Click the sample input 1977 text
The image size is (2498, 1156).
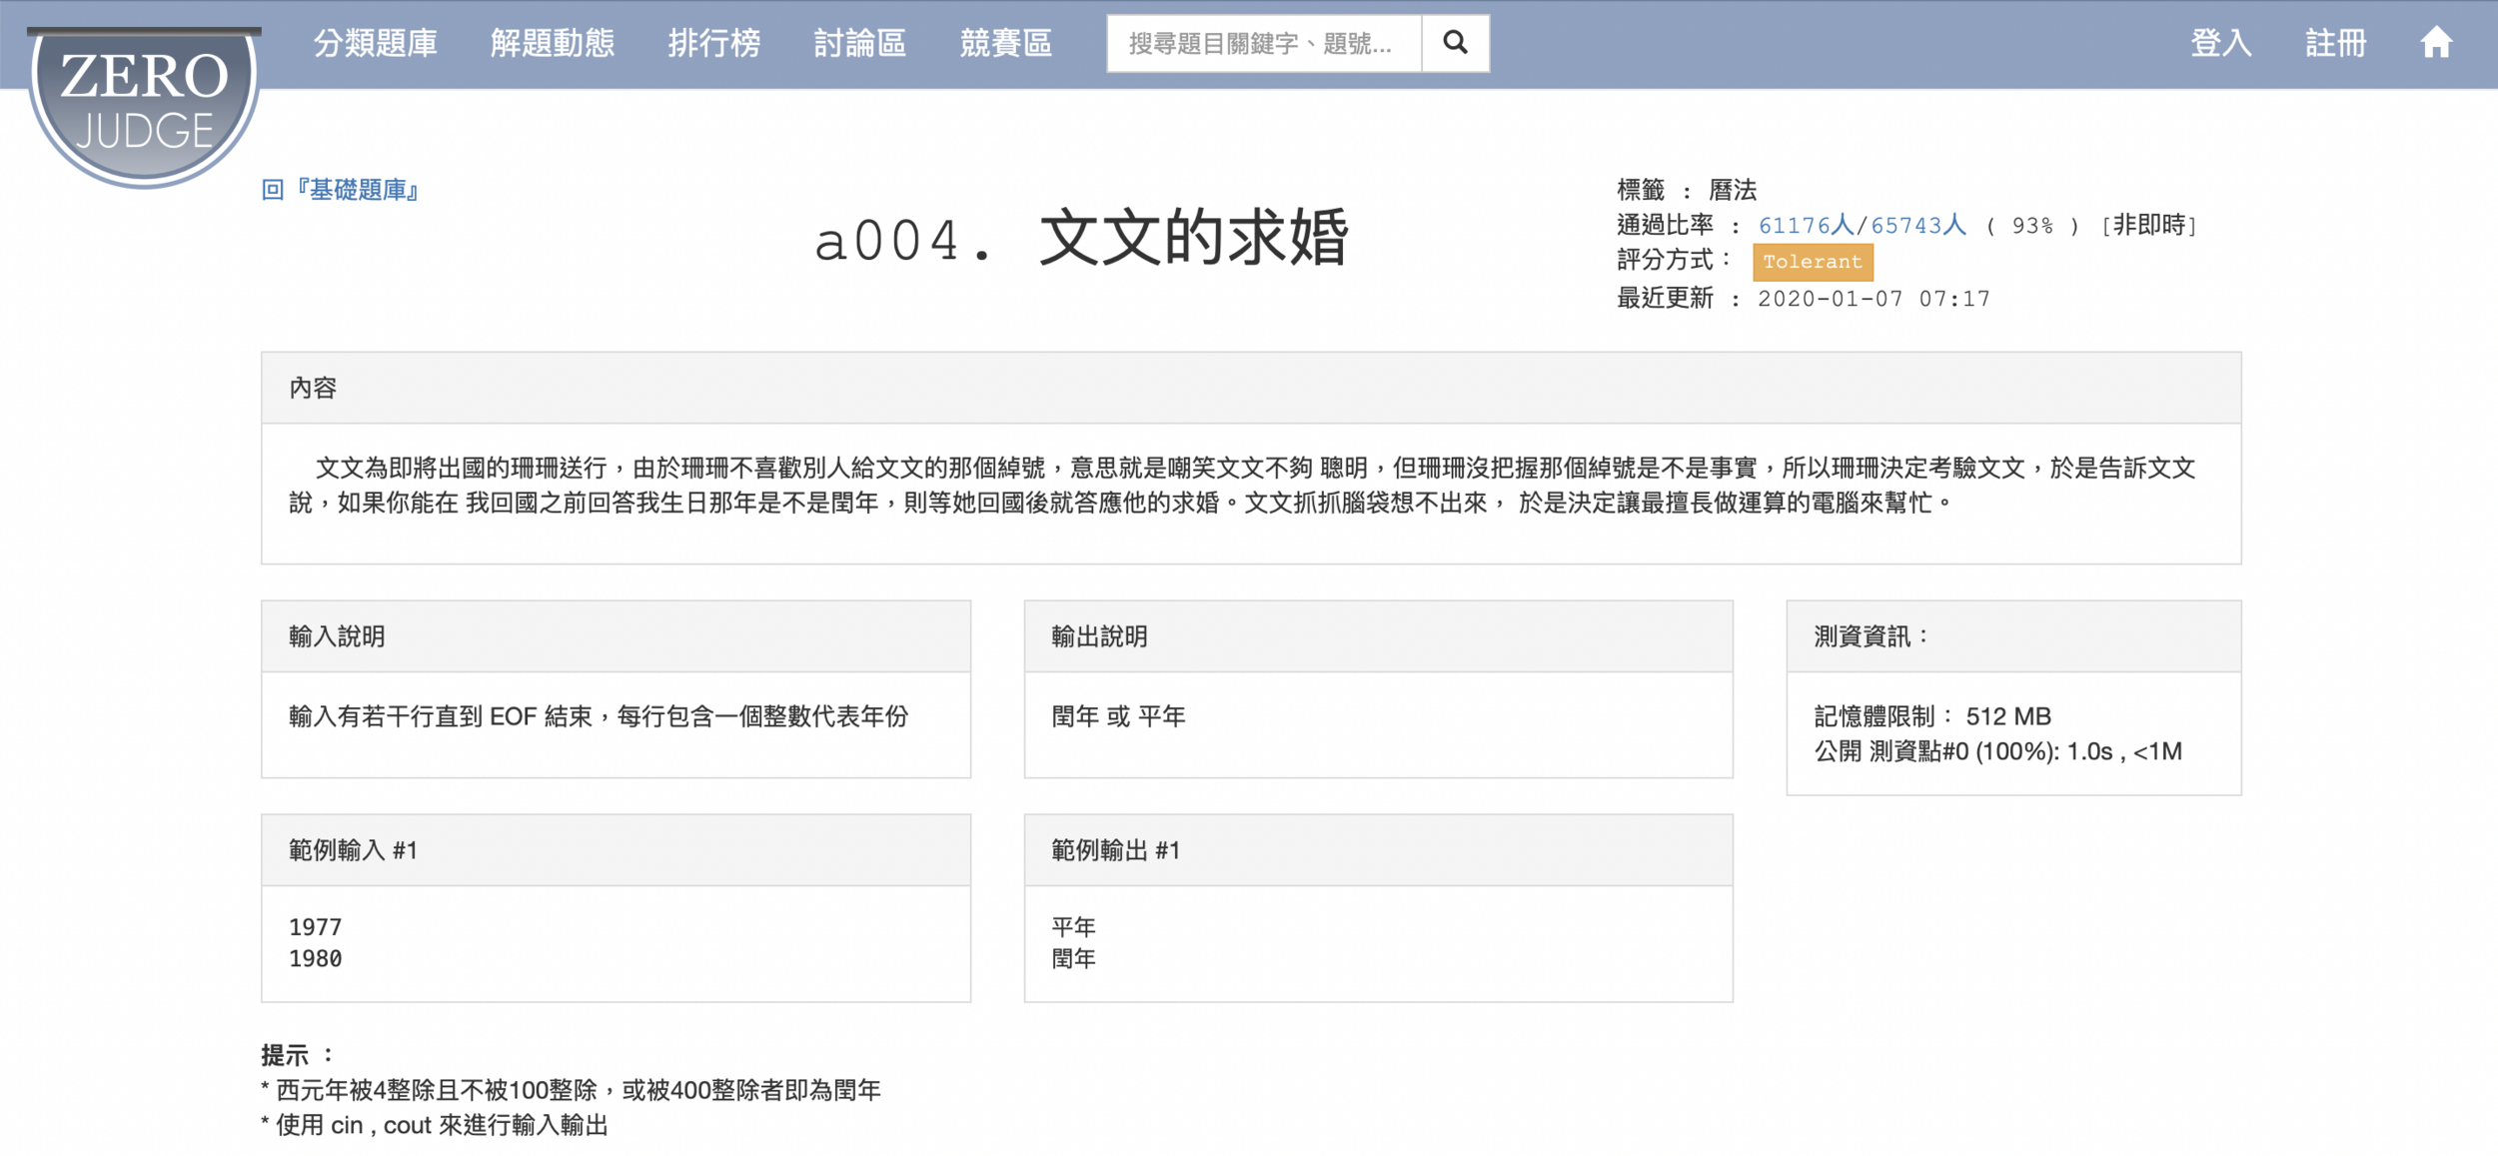pos(316,927)
